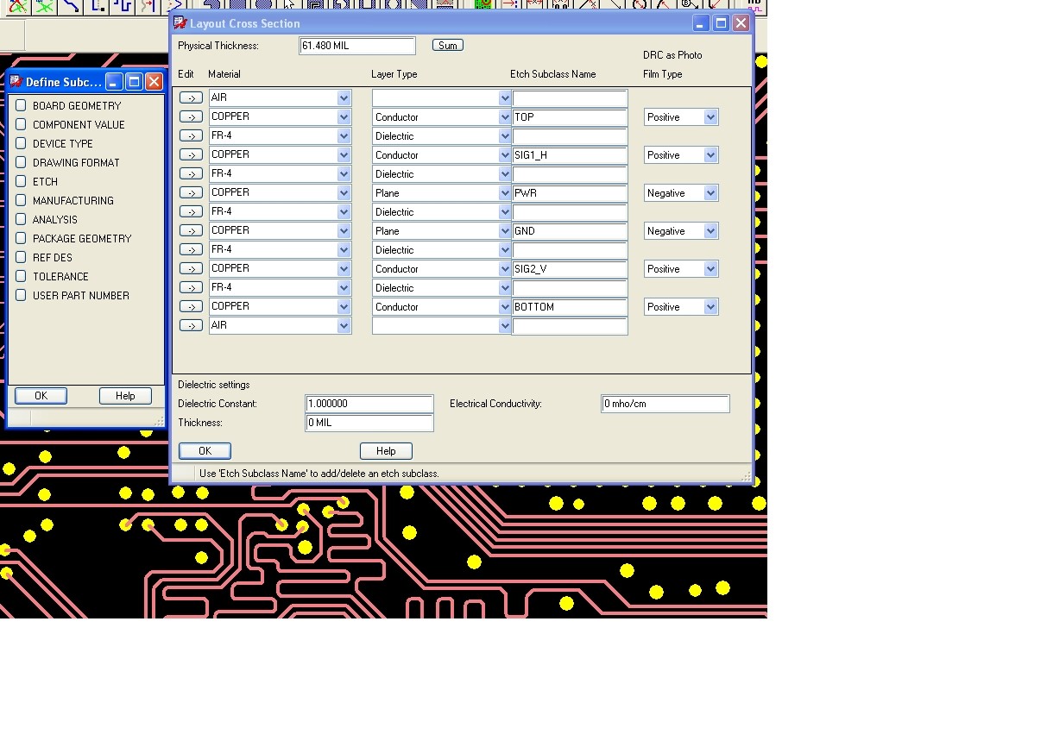Image resolution: width=1047 pixels, height=747 pixels.
Task: Click the Layout Cross Section title bar icon
Action: [x=180, y=23]
